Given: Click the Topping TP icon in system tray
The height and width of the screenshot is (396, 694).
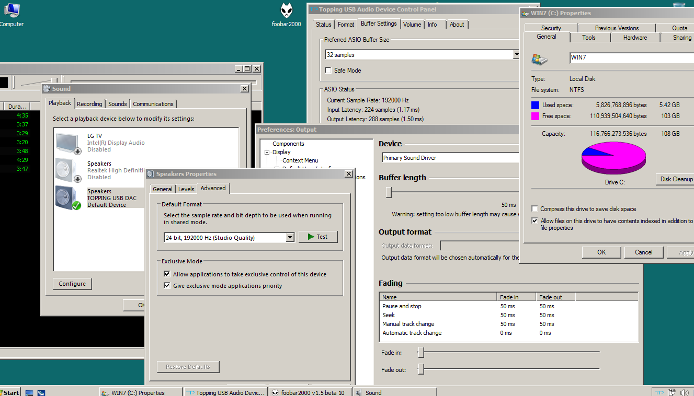Looking at the screenshot, I should click(x=660, y=392).
